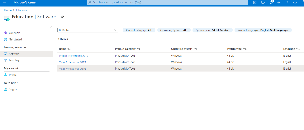Open the feedback smiley icon
The image size is (304, 130).
295,2
